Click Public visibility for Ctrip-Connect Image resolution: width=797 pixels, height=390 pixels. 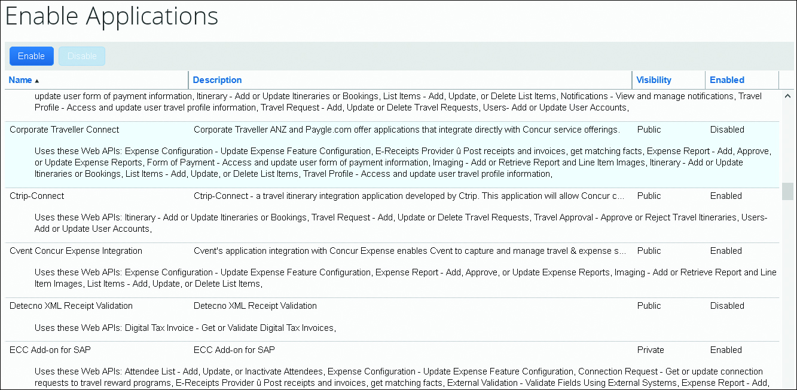coord(649,196)
